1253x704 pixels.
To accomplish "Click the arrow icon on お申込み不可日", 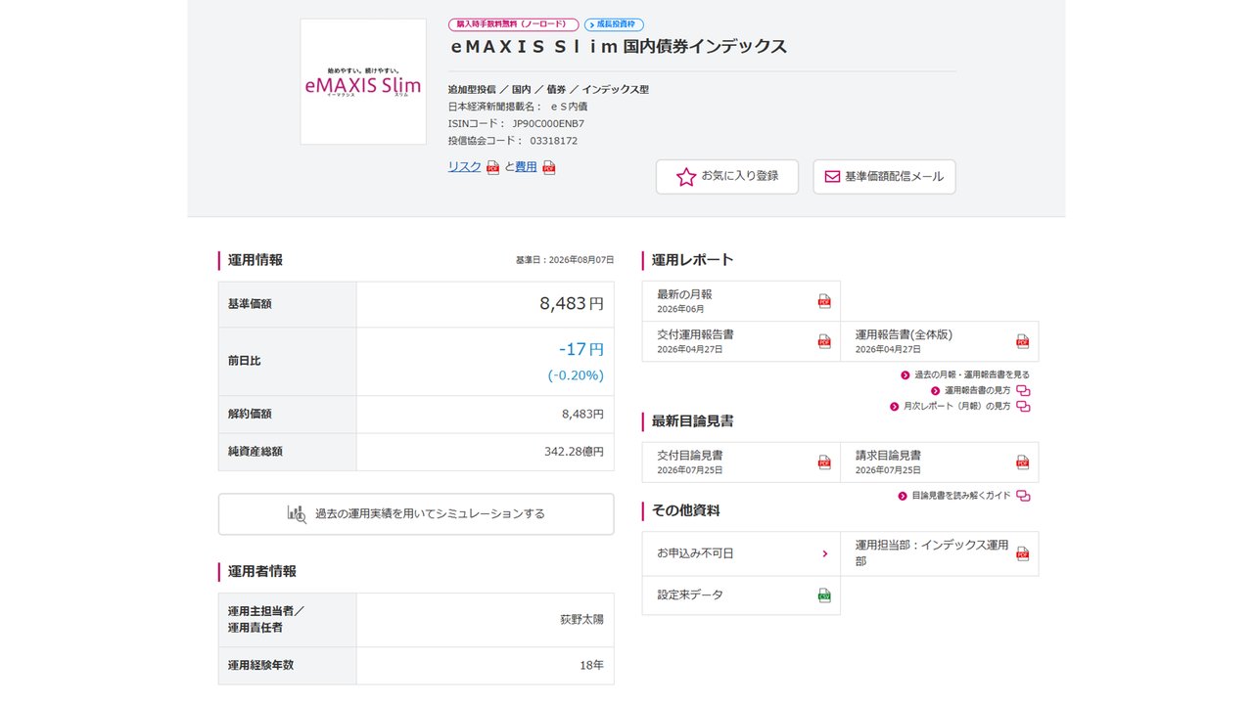I will coord(824,553).
